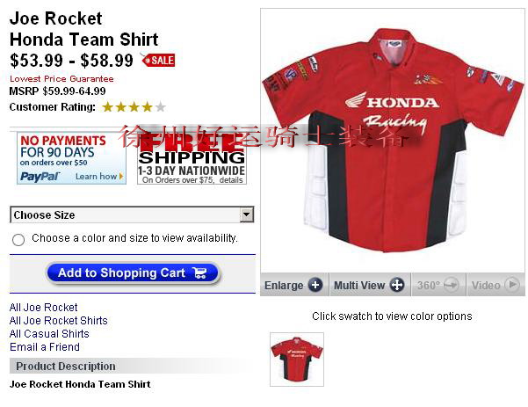Click the customer rating stars
The height and width of the screenshot is (407, 528).
(134, 106)
